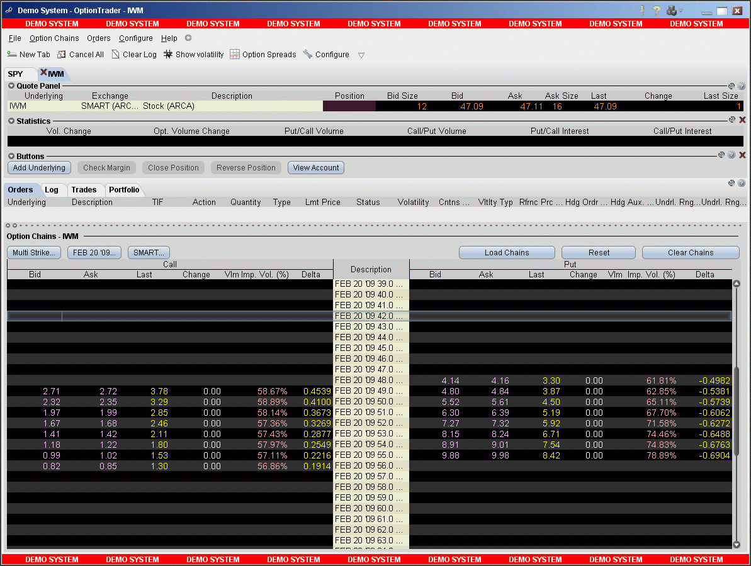Click Clear Chains button
This screenshot has width=751, height=566.
coord(691,253)
